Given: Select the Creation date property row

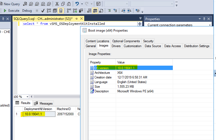Looking at the screenshot, I should coord(131,77).
